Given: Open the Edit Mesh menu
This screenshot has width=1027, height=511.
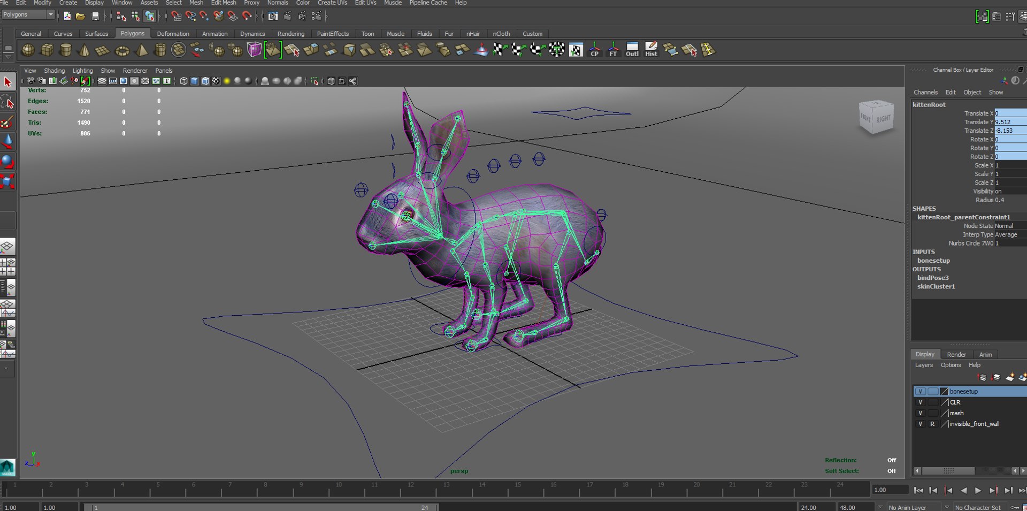Looking at the screenshot, I should click(x=223, y=3).
